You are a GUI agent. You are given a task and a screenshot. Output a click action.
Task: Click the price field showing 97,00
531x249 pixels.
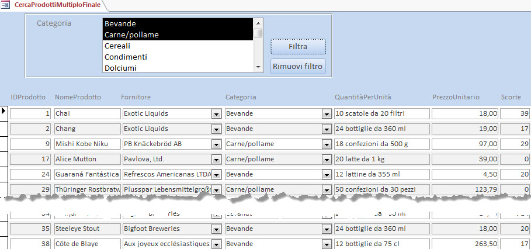tap(465, 144)
